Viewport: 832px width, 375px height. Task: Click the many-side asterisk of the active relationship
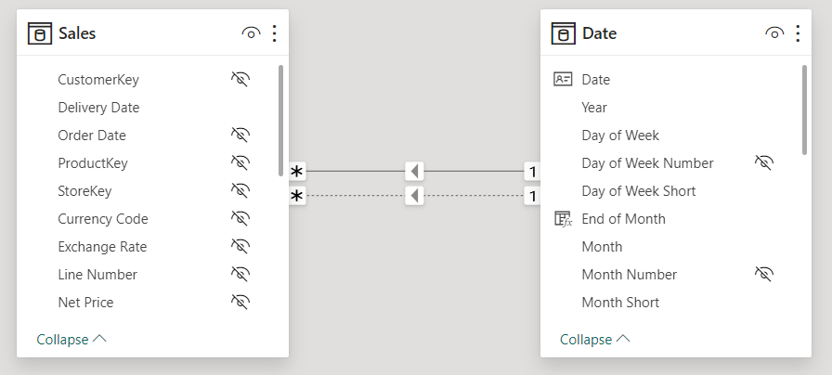(297, 172)
